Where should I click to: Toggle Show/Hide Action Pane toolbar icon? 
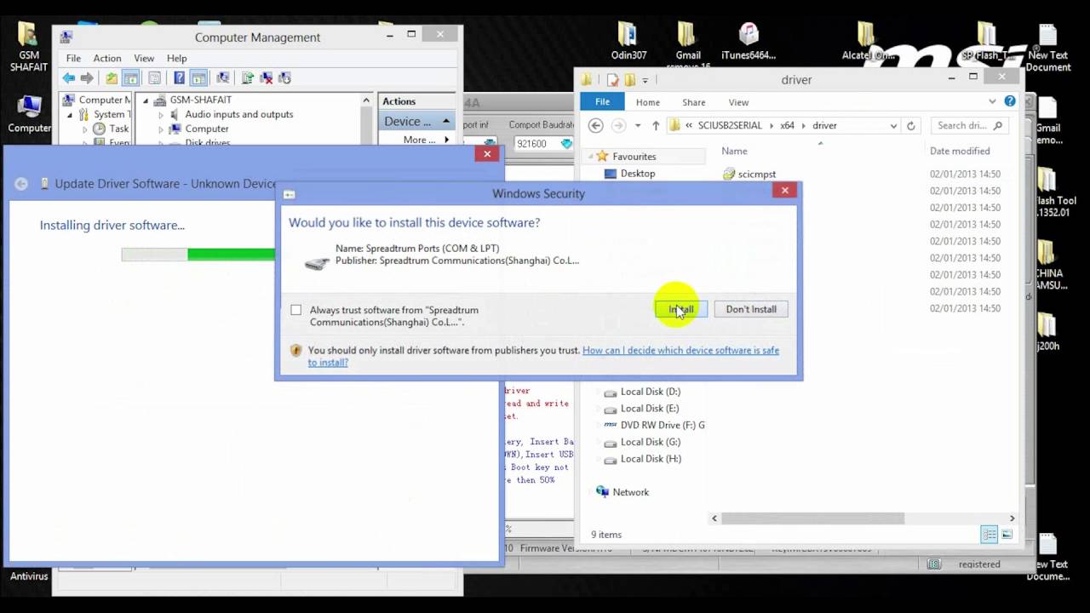click(x=198, y=77)
